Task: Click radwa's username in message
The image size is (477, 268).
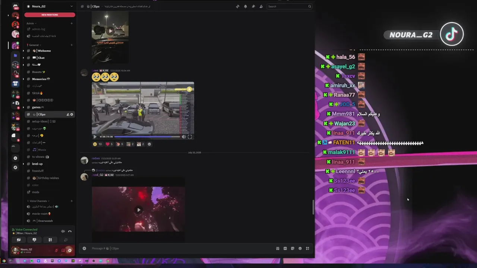Action: pos(96,158)
